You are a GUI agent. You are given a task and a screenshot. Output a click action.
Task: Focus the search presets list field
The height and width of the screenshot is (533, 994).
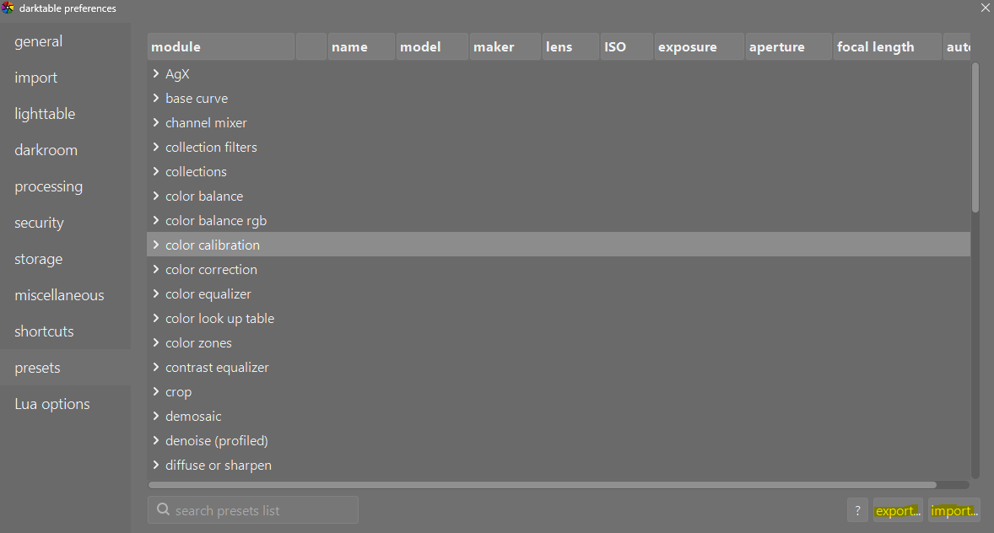253,510
